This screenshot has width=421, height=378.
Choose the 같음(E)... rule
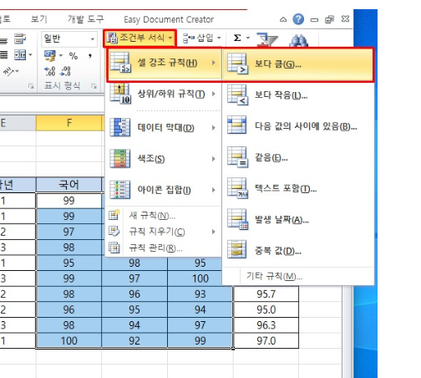tap(298, 158)
